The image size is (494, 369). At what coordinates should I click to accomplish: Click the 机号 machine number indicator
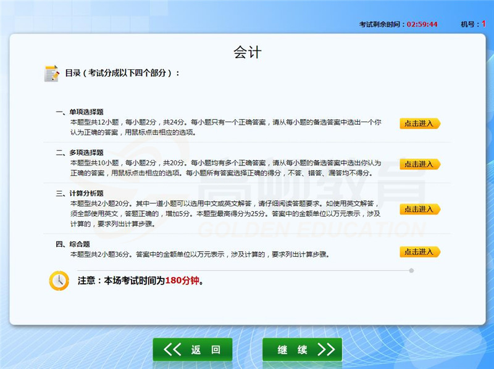pyautogui.click(x=473, y=24)
